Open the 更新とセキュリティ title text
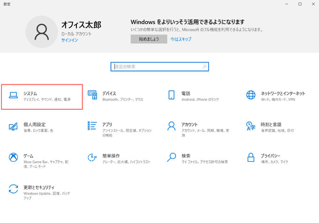Screen dimensions: 319x223 (x=39, y=187)
